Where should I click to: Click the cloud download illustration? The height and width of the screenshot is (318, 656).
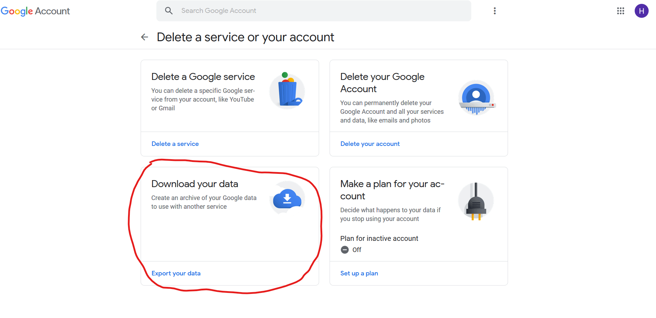pos(287,198)
